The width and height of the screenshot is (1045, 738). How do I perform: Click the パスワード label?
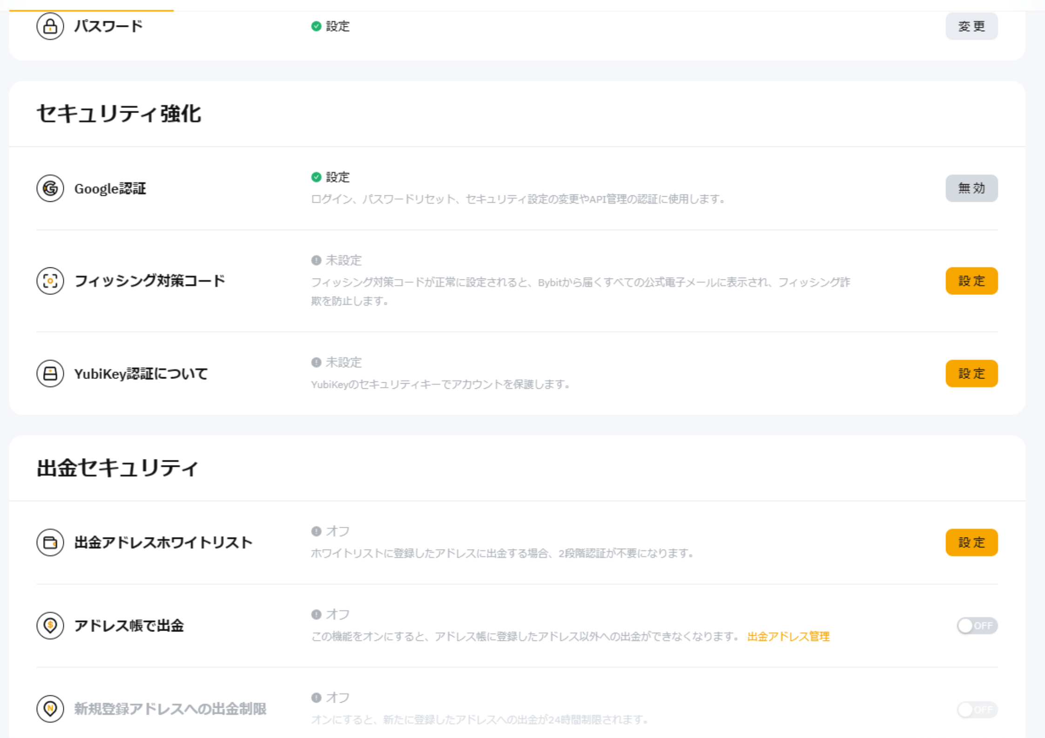point(108,26)
